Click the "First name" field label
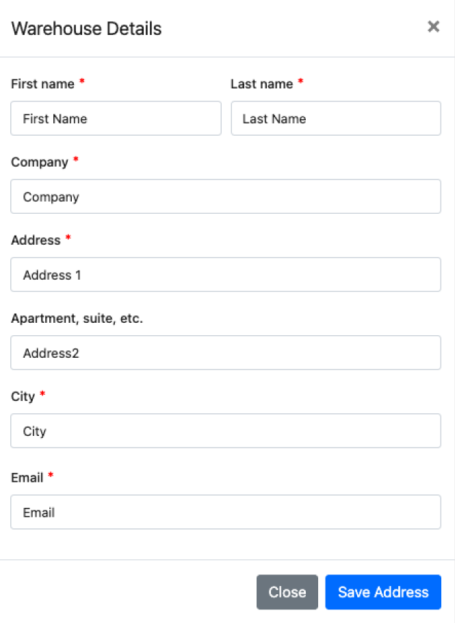 [x=42, y=84]
